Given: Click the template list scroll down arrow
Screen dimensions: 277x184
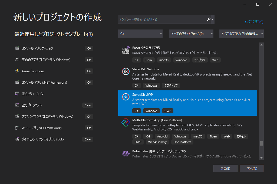Looking at the screenshot, I should pos(262,158).
